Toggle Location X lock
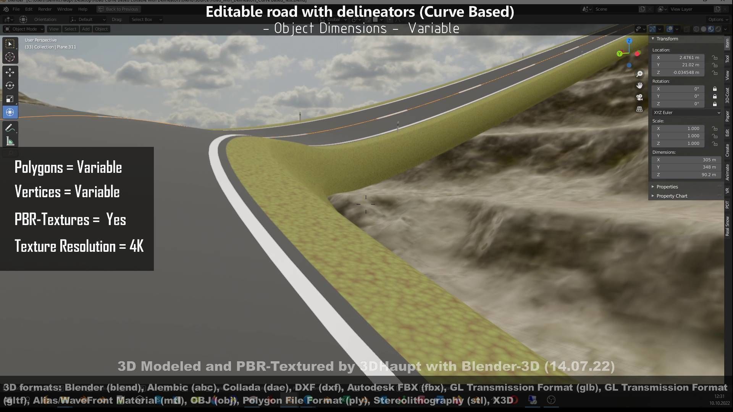This screenshot has width=733, height=412. (715, 58)
